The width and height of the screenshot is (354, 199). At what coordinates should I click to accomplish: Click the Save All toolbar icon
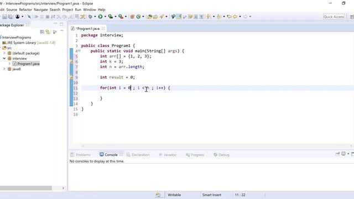click(11, 17)
